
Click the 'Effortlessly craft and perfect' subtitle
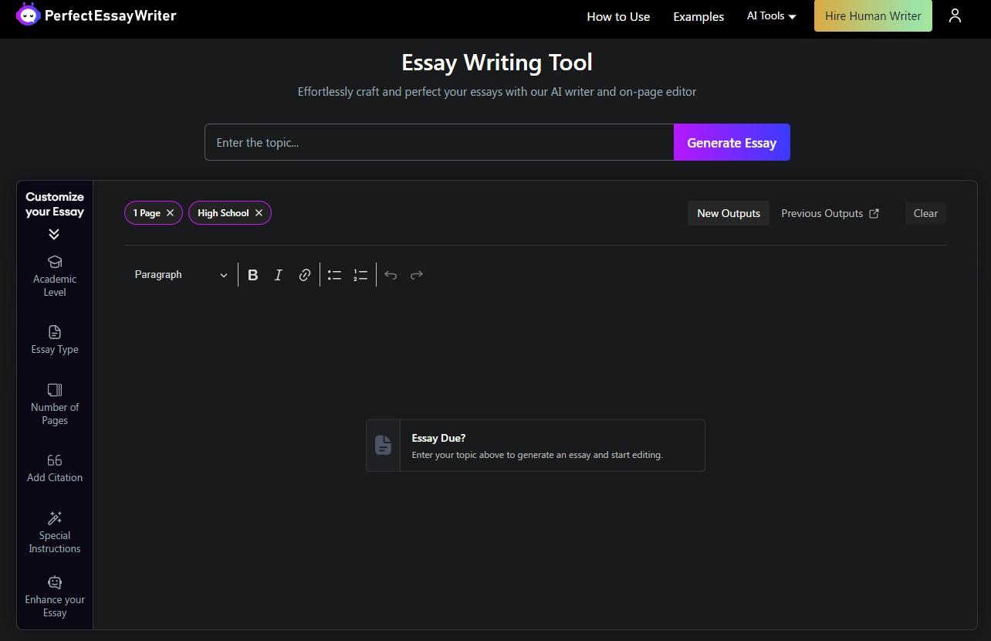pos(497,91)
